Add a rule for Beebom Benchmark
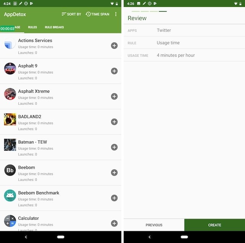The image size is (245, 243). click(114, 198)
